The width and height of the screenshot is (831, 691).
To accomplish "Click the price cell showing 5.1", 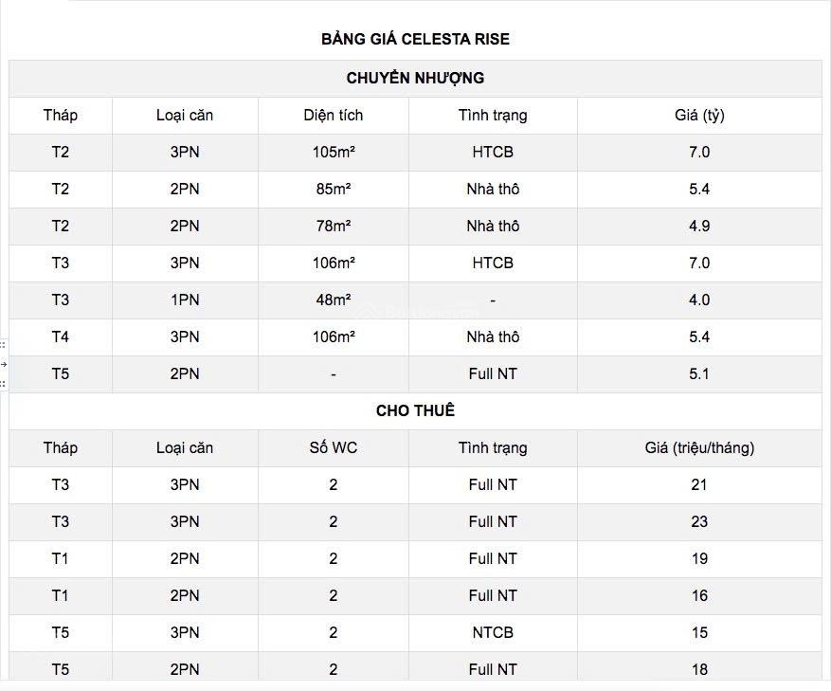I will click(699, 374).
